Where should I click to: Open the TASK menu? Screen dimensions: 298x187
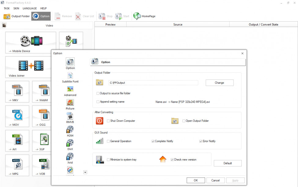pos(7,8)
